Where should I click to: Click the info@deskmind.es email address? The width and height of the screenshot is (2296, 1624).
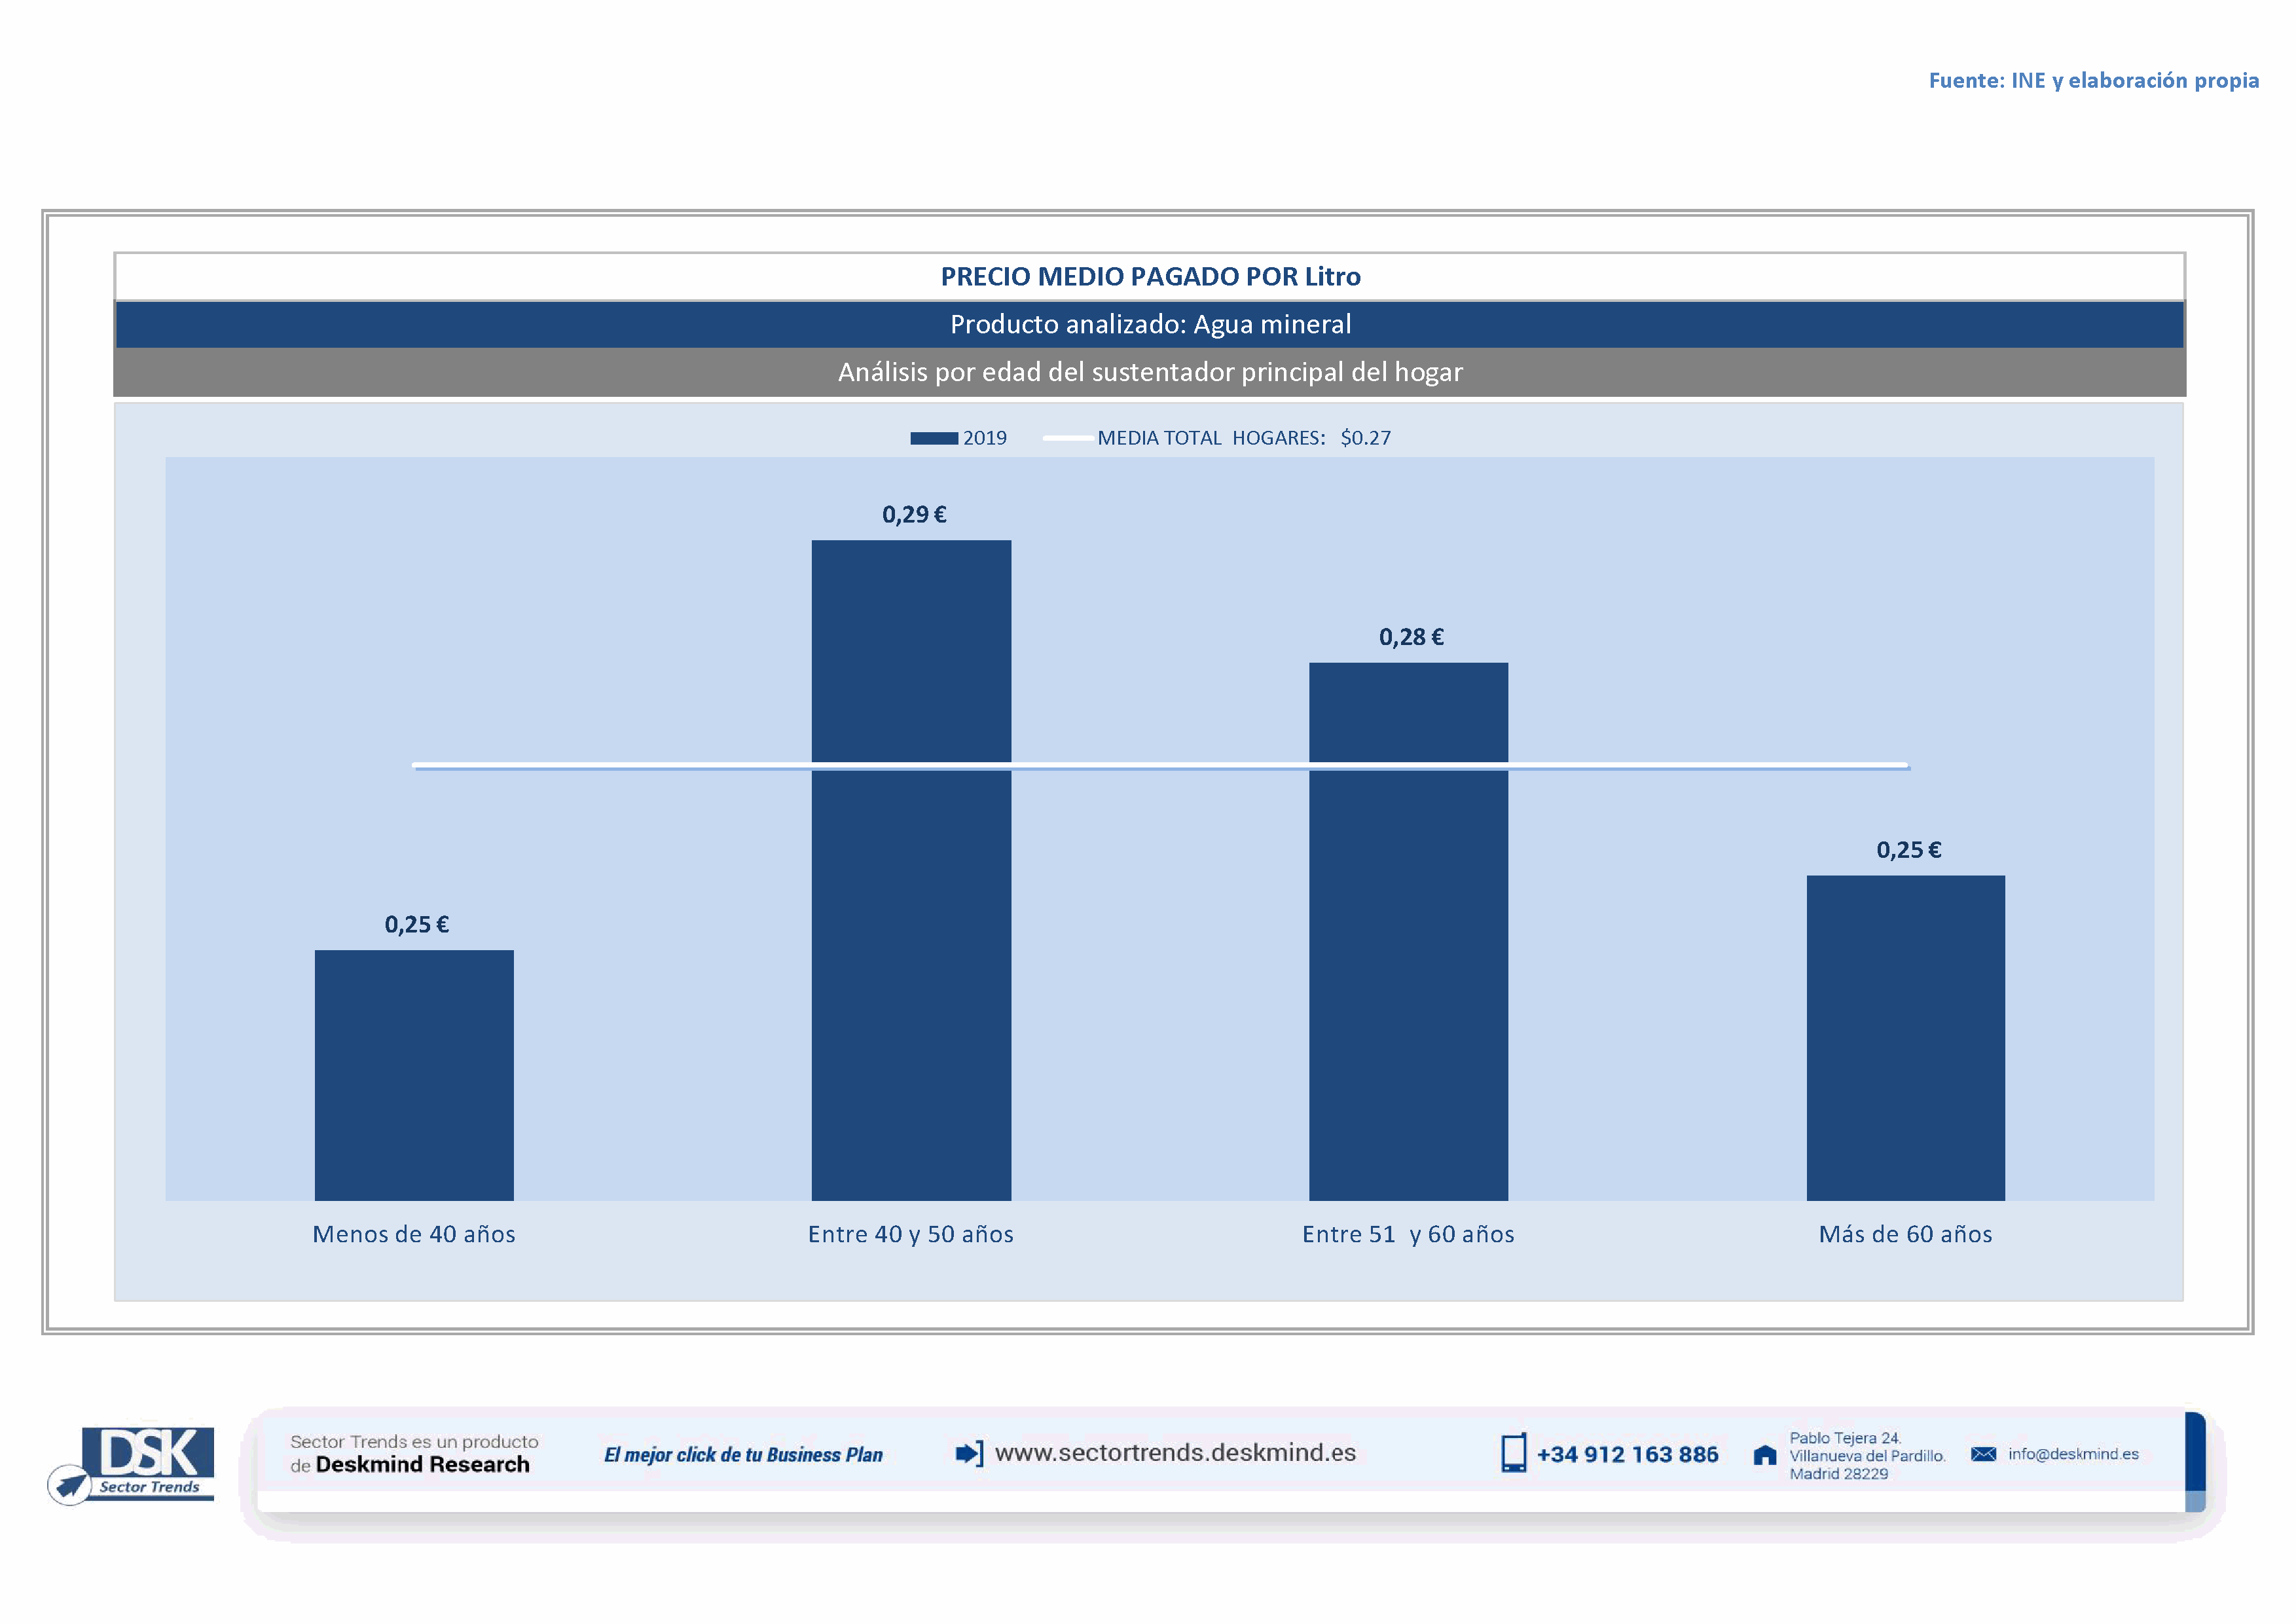pyautogui.click(x=2073, y=1454)
